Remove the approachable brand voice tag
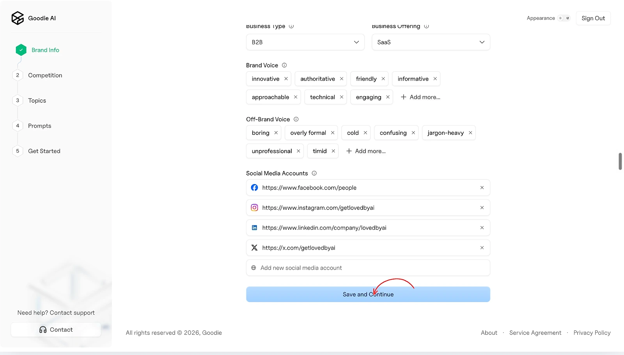 (296, 97)
